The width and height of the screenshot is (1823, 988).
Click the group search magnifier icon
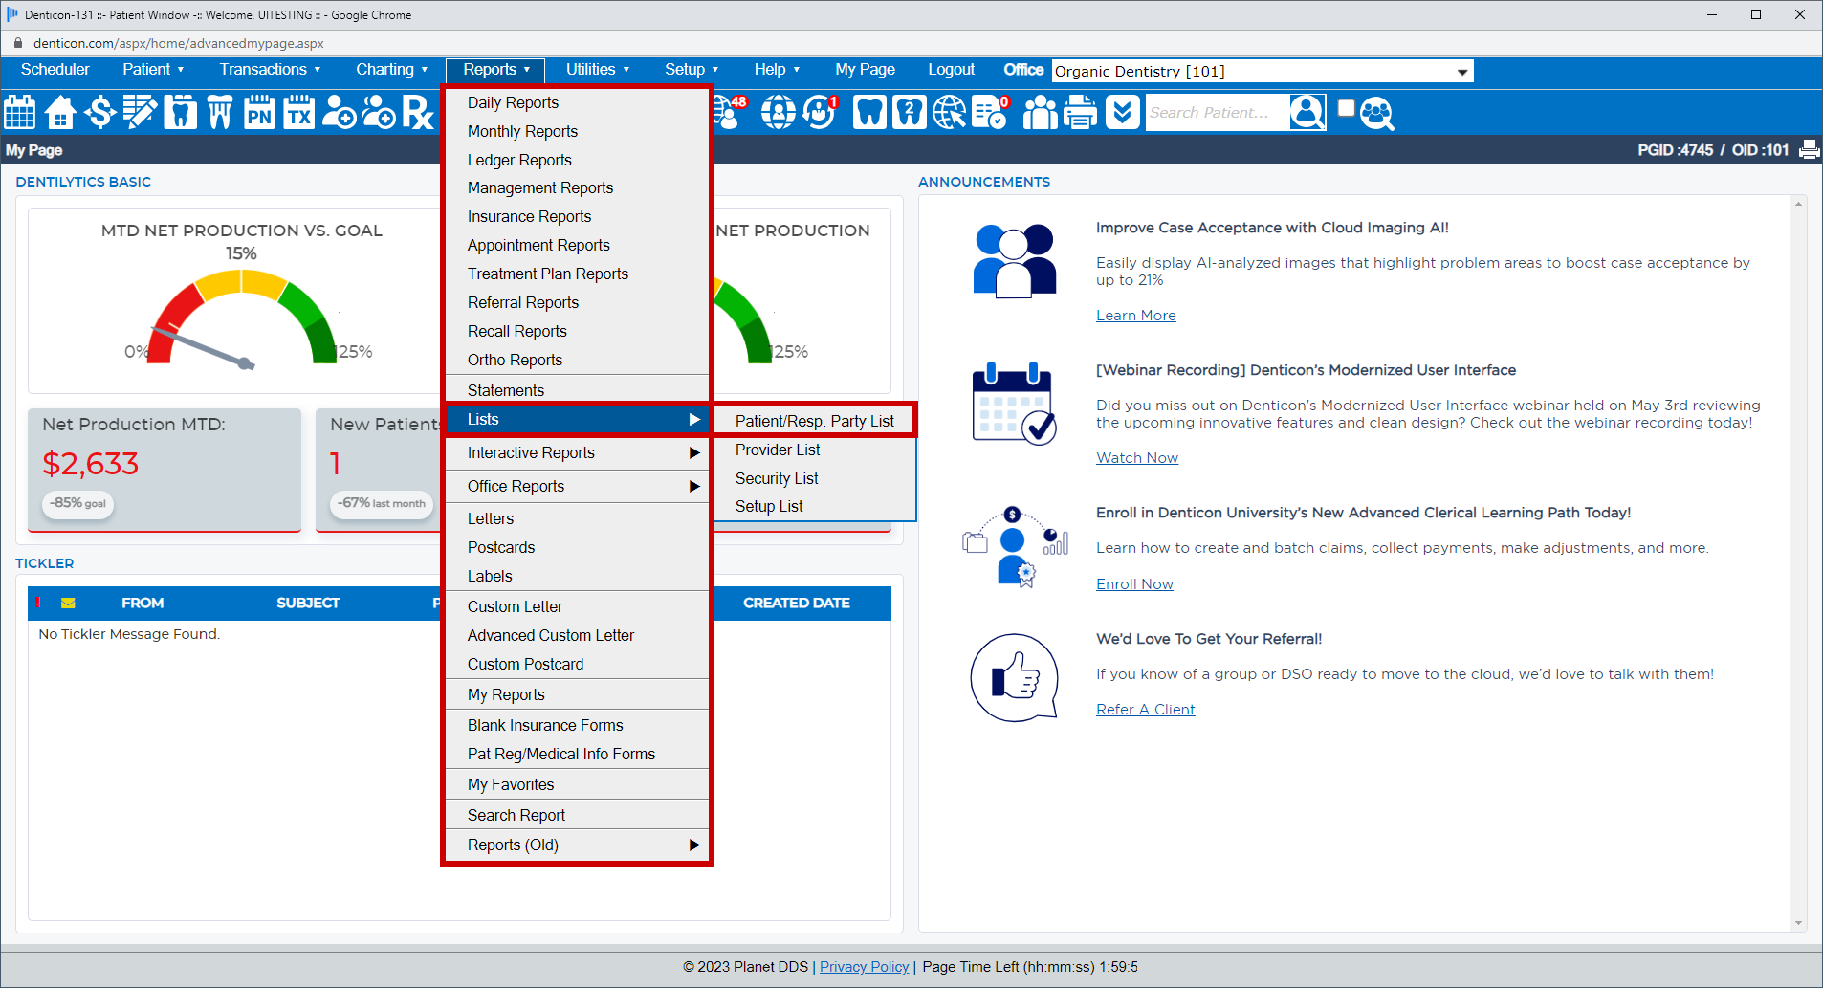pyautogui.click(x=1376, y=113)
